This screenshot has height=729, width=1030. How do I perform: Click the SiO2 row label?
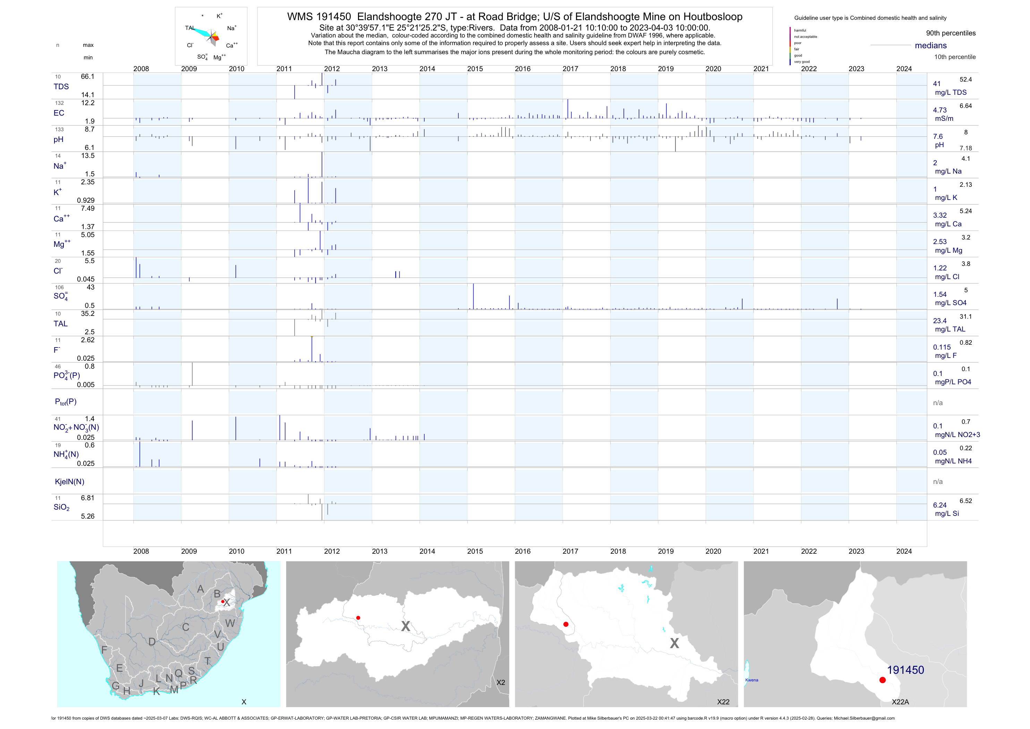tap(61, 507)
